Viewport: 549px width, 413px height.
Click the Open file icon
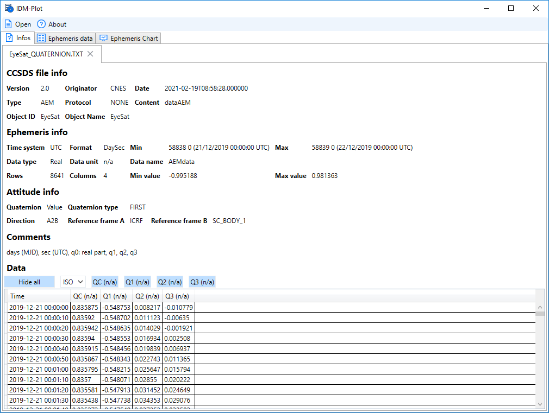pyautogui.click(x=7, y=24)
